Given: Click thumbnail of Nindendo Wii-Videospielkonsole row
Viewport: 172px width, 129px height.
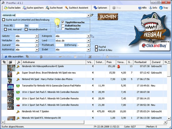Looking at the screenshot, I should point(11,68).
